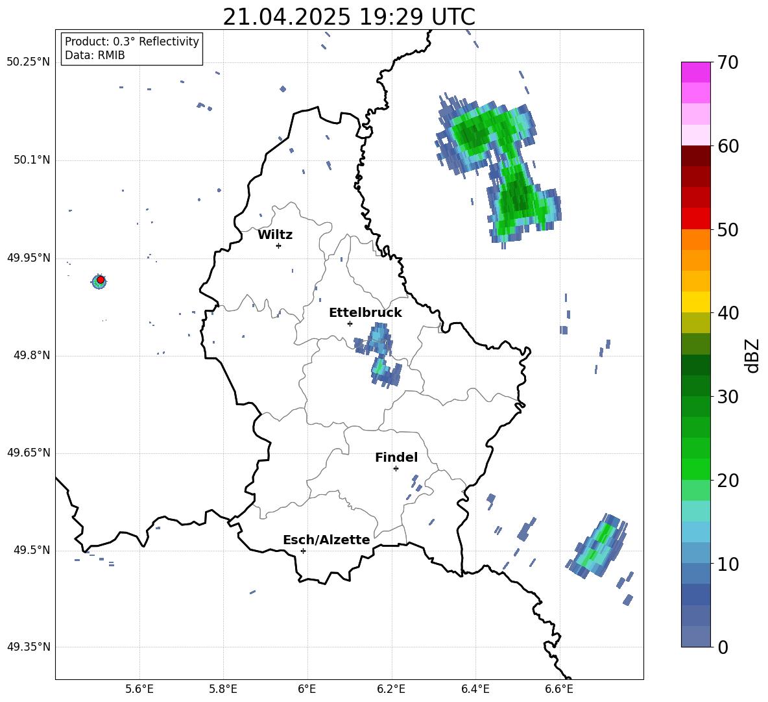Click the Wiltz location cross marker
This screenshot has height=702, width=768.
point(279,245)
